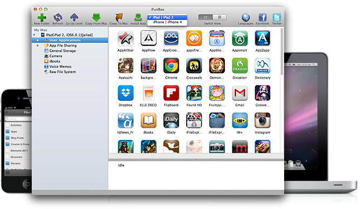Viewport: 360px width, 209px height.
Task: Select the Crosswalk app icon
Action: [x=194, y=66]
